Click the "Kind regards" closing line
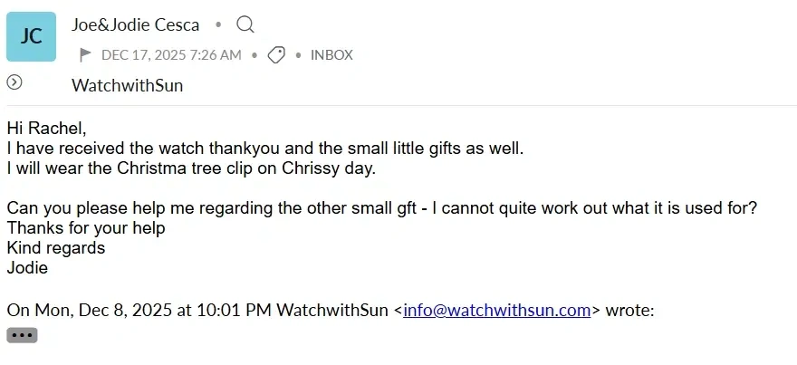 [56, 247]
